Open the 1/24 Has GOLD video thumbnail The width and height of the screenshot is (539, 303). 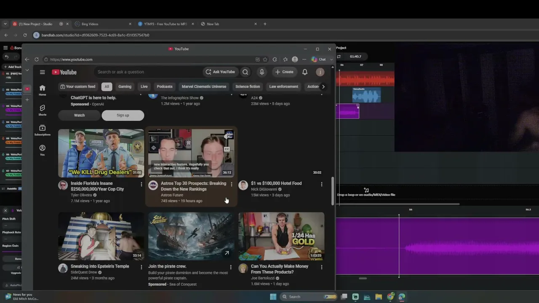tap(281, 237)
